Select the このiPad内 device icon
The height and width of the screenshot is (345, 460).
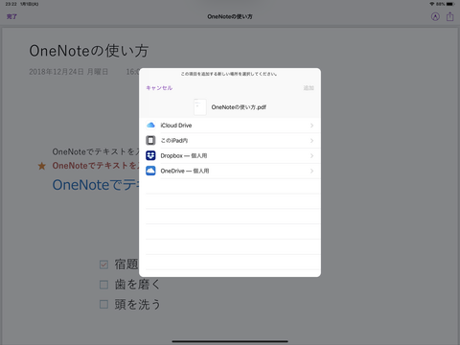[150, 140]
